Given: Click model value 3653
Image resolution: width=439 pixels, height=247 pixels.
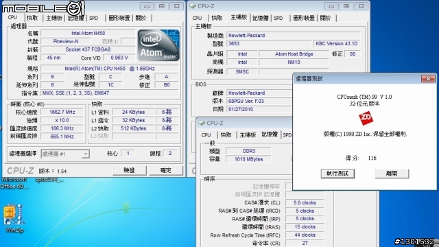Looking at the screenshot, I should [270, 44].
